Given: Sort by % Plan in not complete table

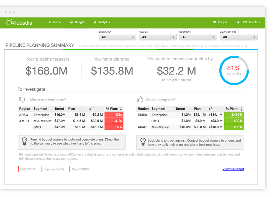Looking at the screenshot, I should (121, 108).
